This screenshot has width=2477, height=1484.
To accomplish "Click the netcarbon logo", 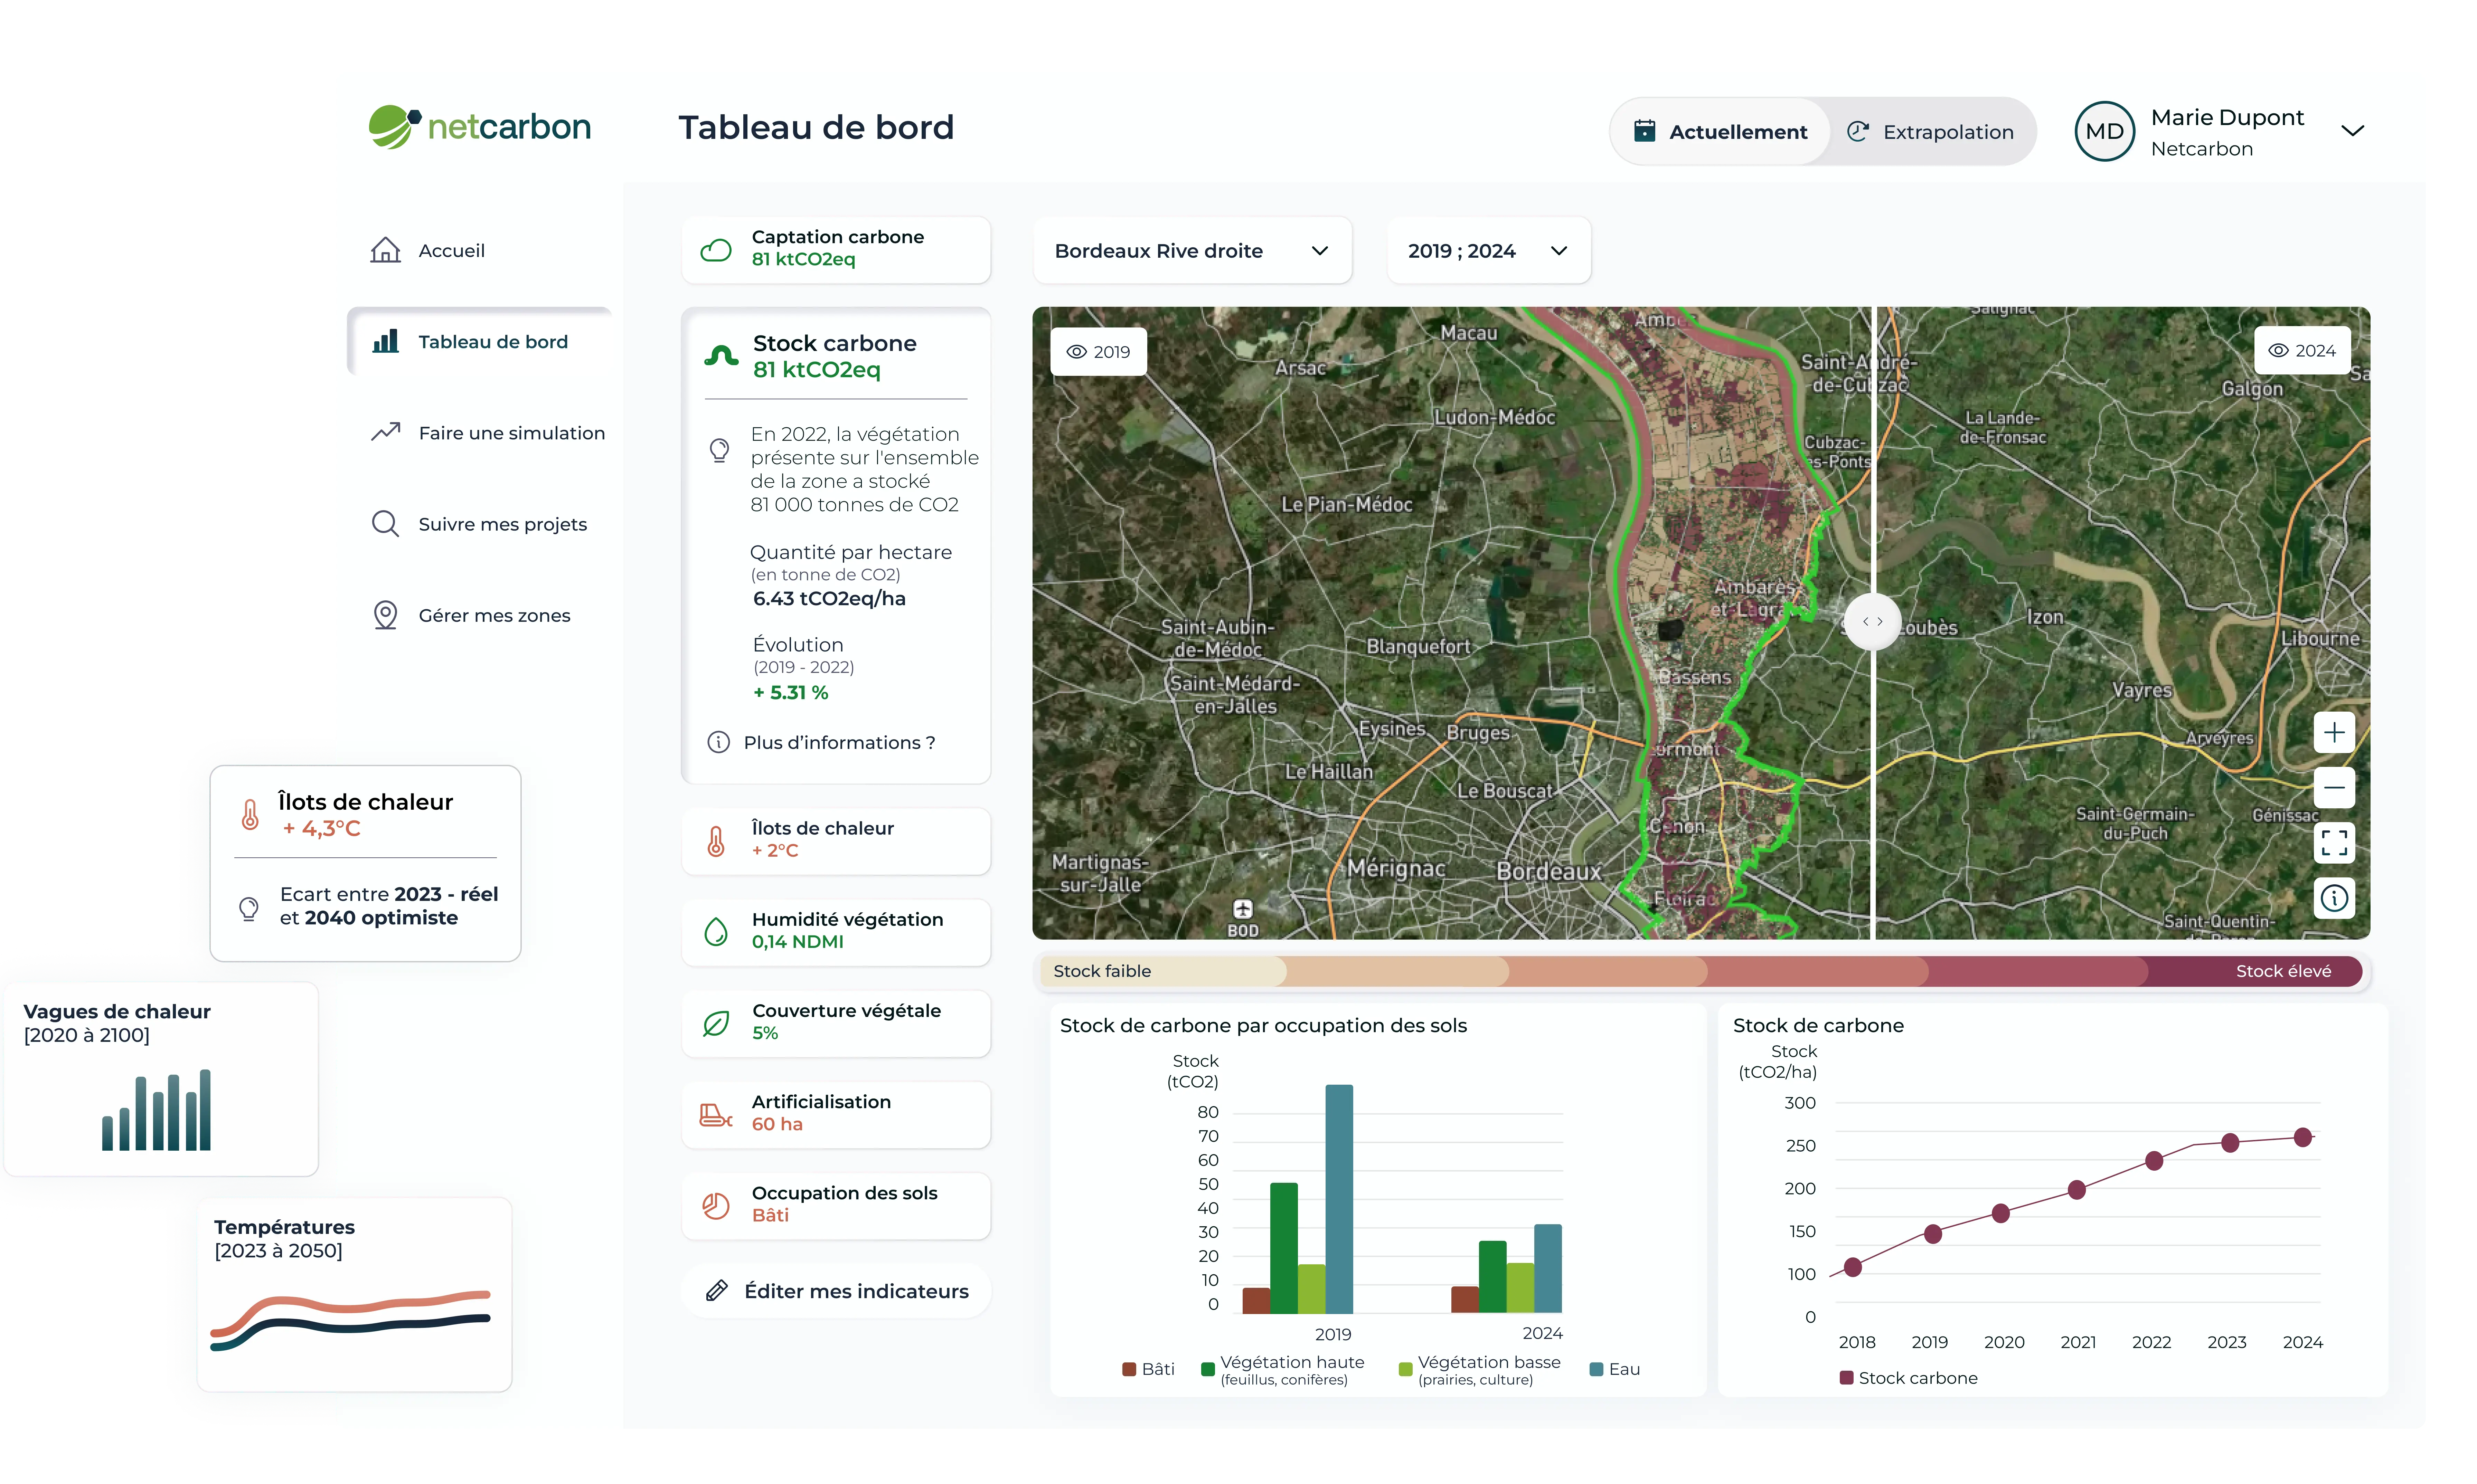I will pyautogui.click(x=479, y=127).
